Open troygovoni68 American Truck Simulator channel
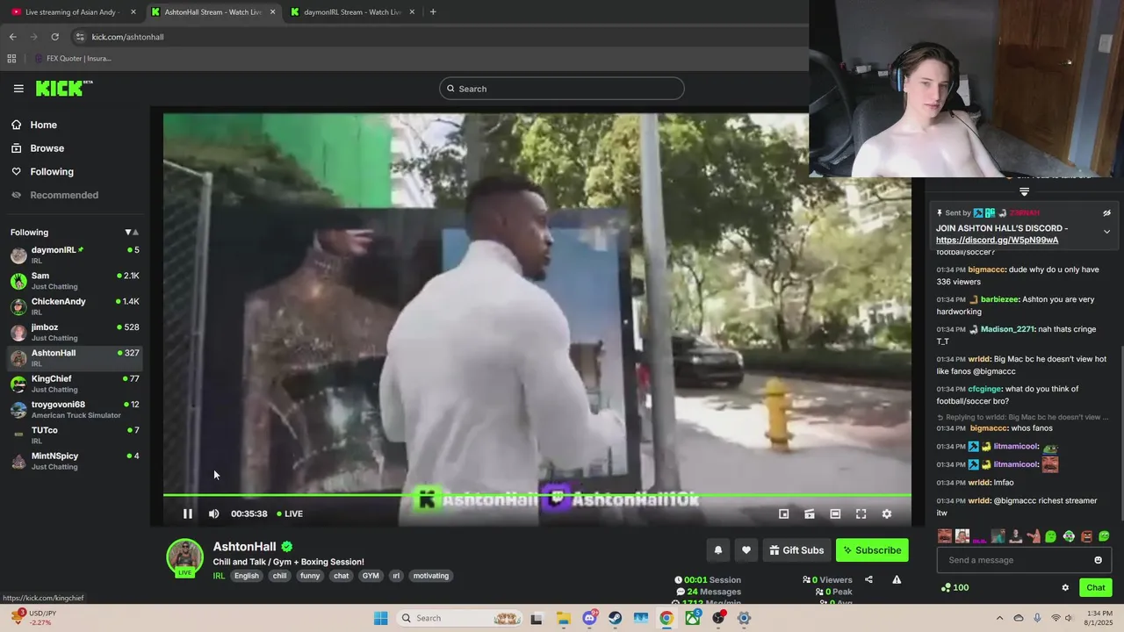The width and height of the screenshot is (1124, 632). point(75,409)
